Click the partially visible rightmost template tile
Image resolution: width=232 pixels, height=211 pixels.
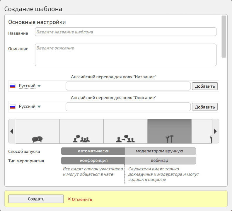202,131
